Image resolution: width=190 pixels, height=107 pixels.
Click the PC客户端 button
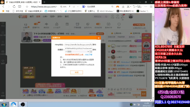click(x=139, y=25)
